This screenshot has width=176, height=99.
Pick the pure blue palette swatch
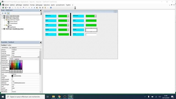click(x=20, y=64)
